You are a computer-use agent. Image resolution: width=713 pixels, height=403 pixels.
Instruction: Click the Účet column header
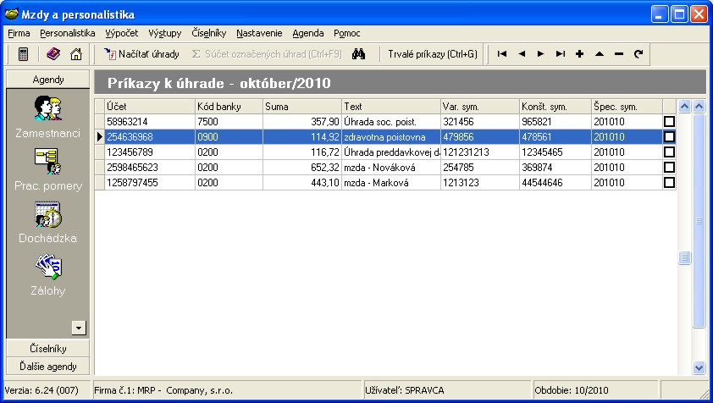coord(150,107)
